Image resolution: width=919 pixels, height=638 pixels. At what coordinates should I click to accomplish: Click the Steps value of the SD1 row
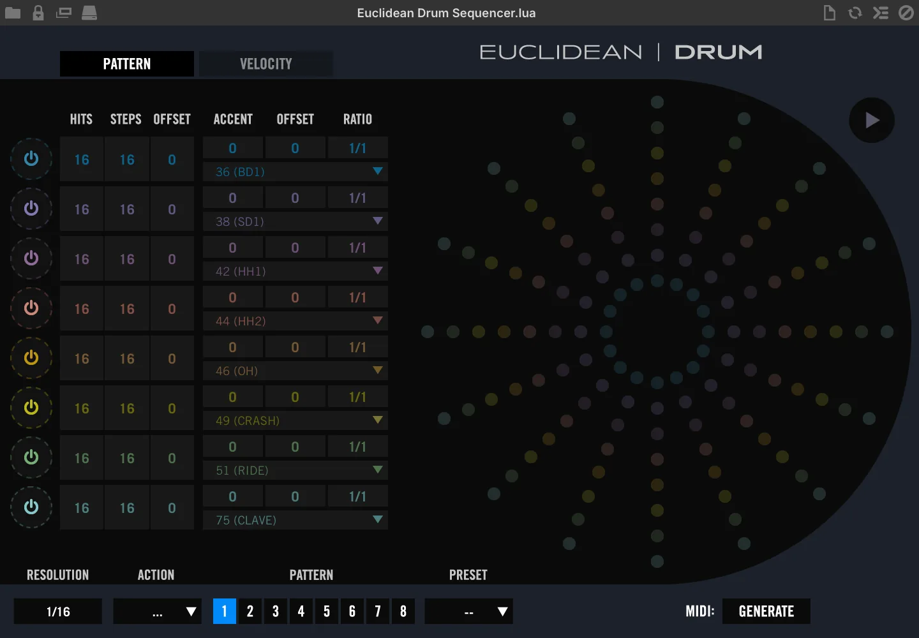coord(127,209)
